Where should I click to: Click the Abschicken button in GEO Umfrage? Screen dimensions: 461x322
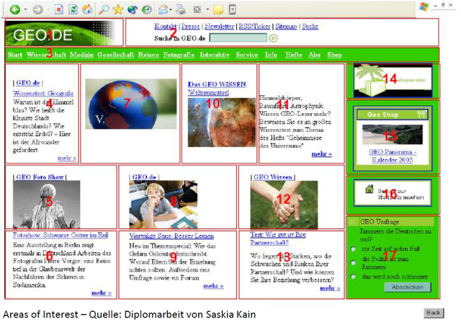(408, 287)
